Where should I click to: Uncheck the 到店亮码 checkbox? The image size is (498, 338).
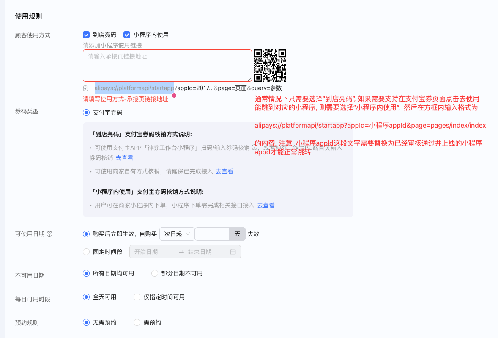pos(86,35)
